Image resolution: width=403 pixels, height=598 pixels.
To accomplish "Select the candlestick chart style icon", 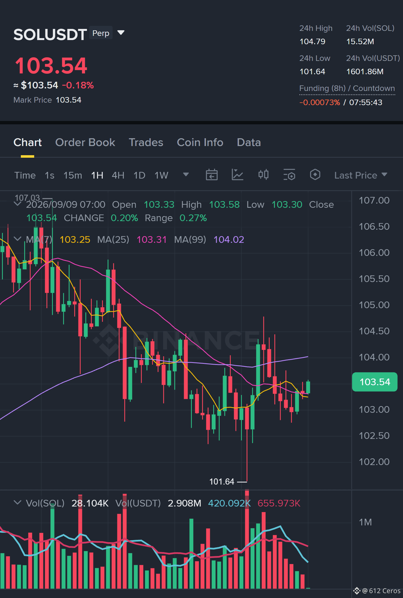I will (263, 175).
